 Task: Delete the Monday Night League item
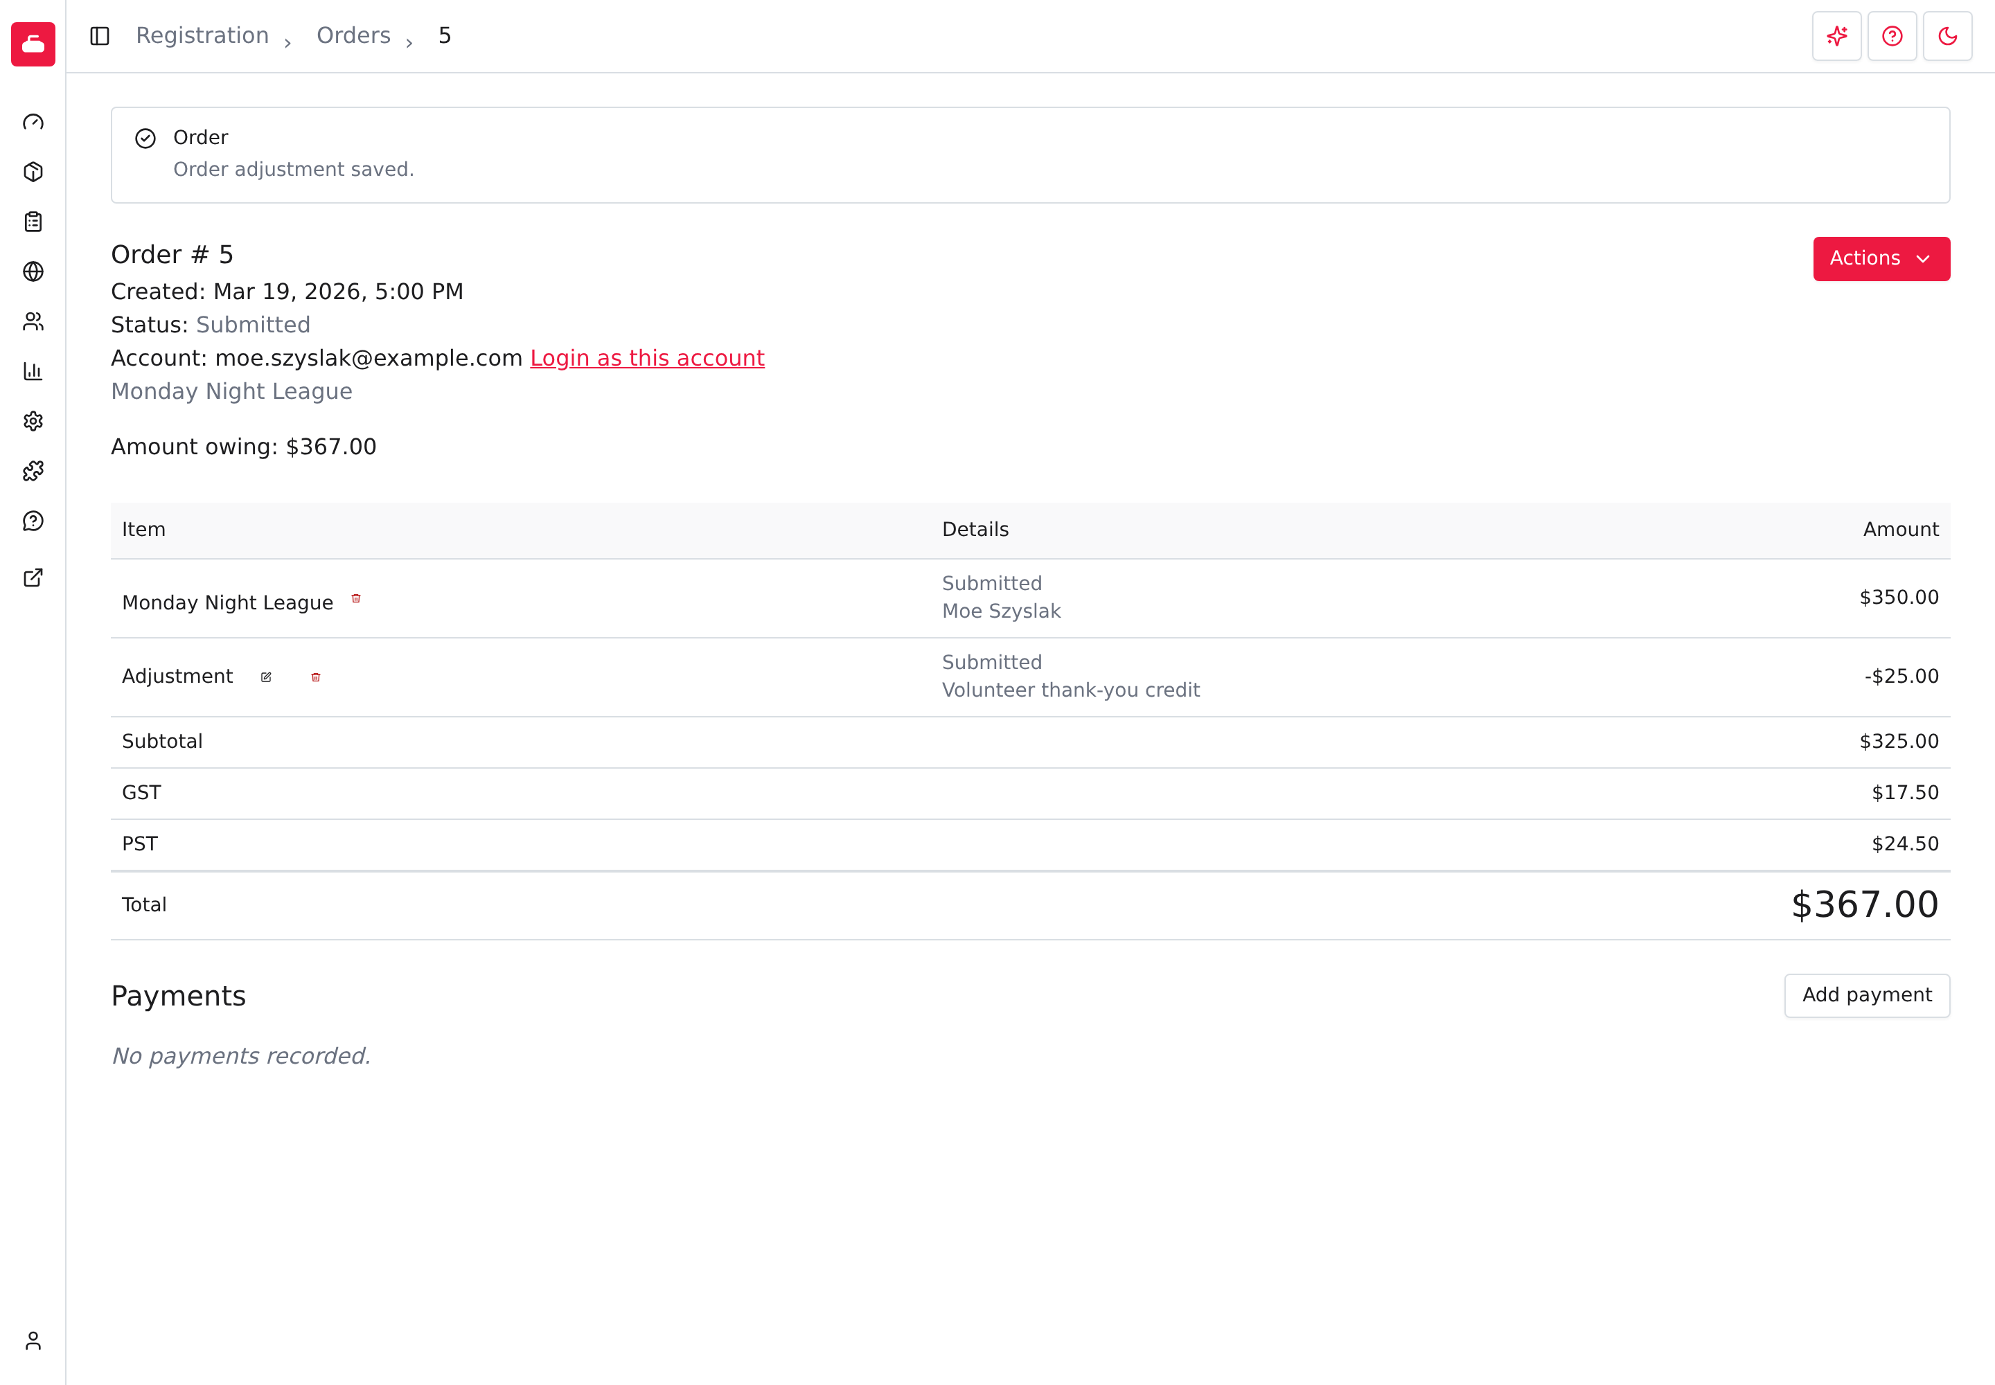click(x=356, y=599)
